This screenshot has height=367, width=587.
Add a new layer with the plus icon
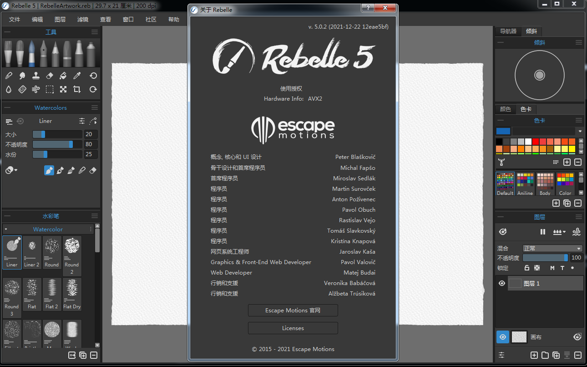pyautogui.click(x=534, y=355)
